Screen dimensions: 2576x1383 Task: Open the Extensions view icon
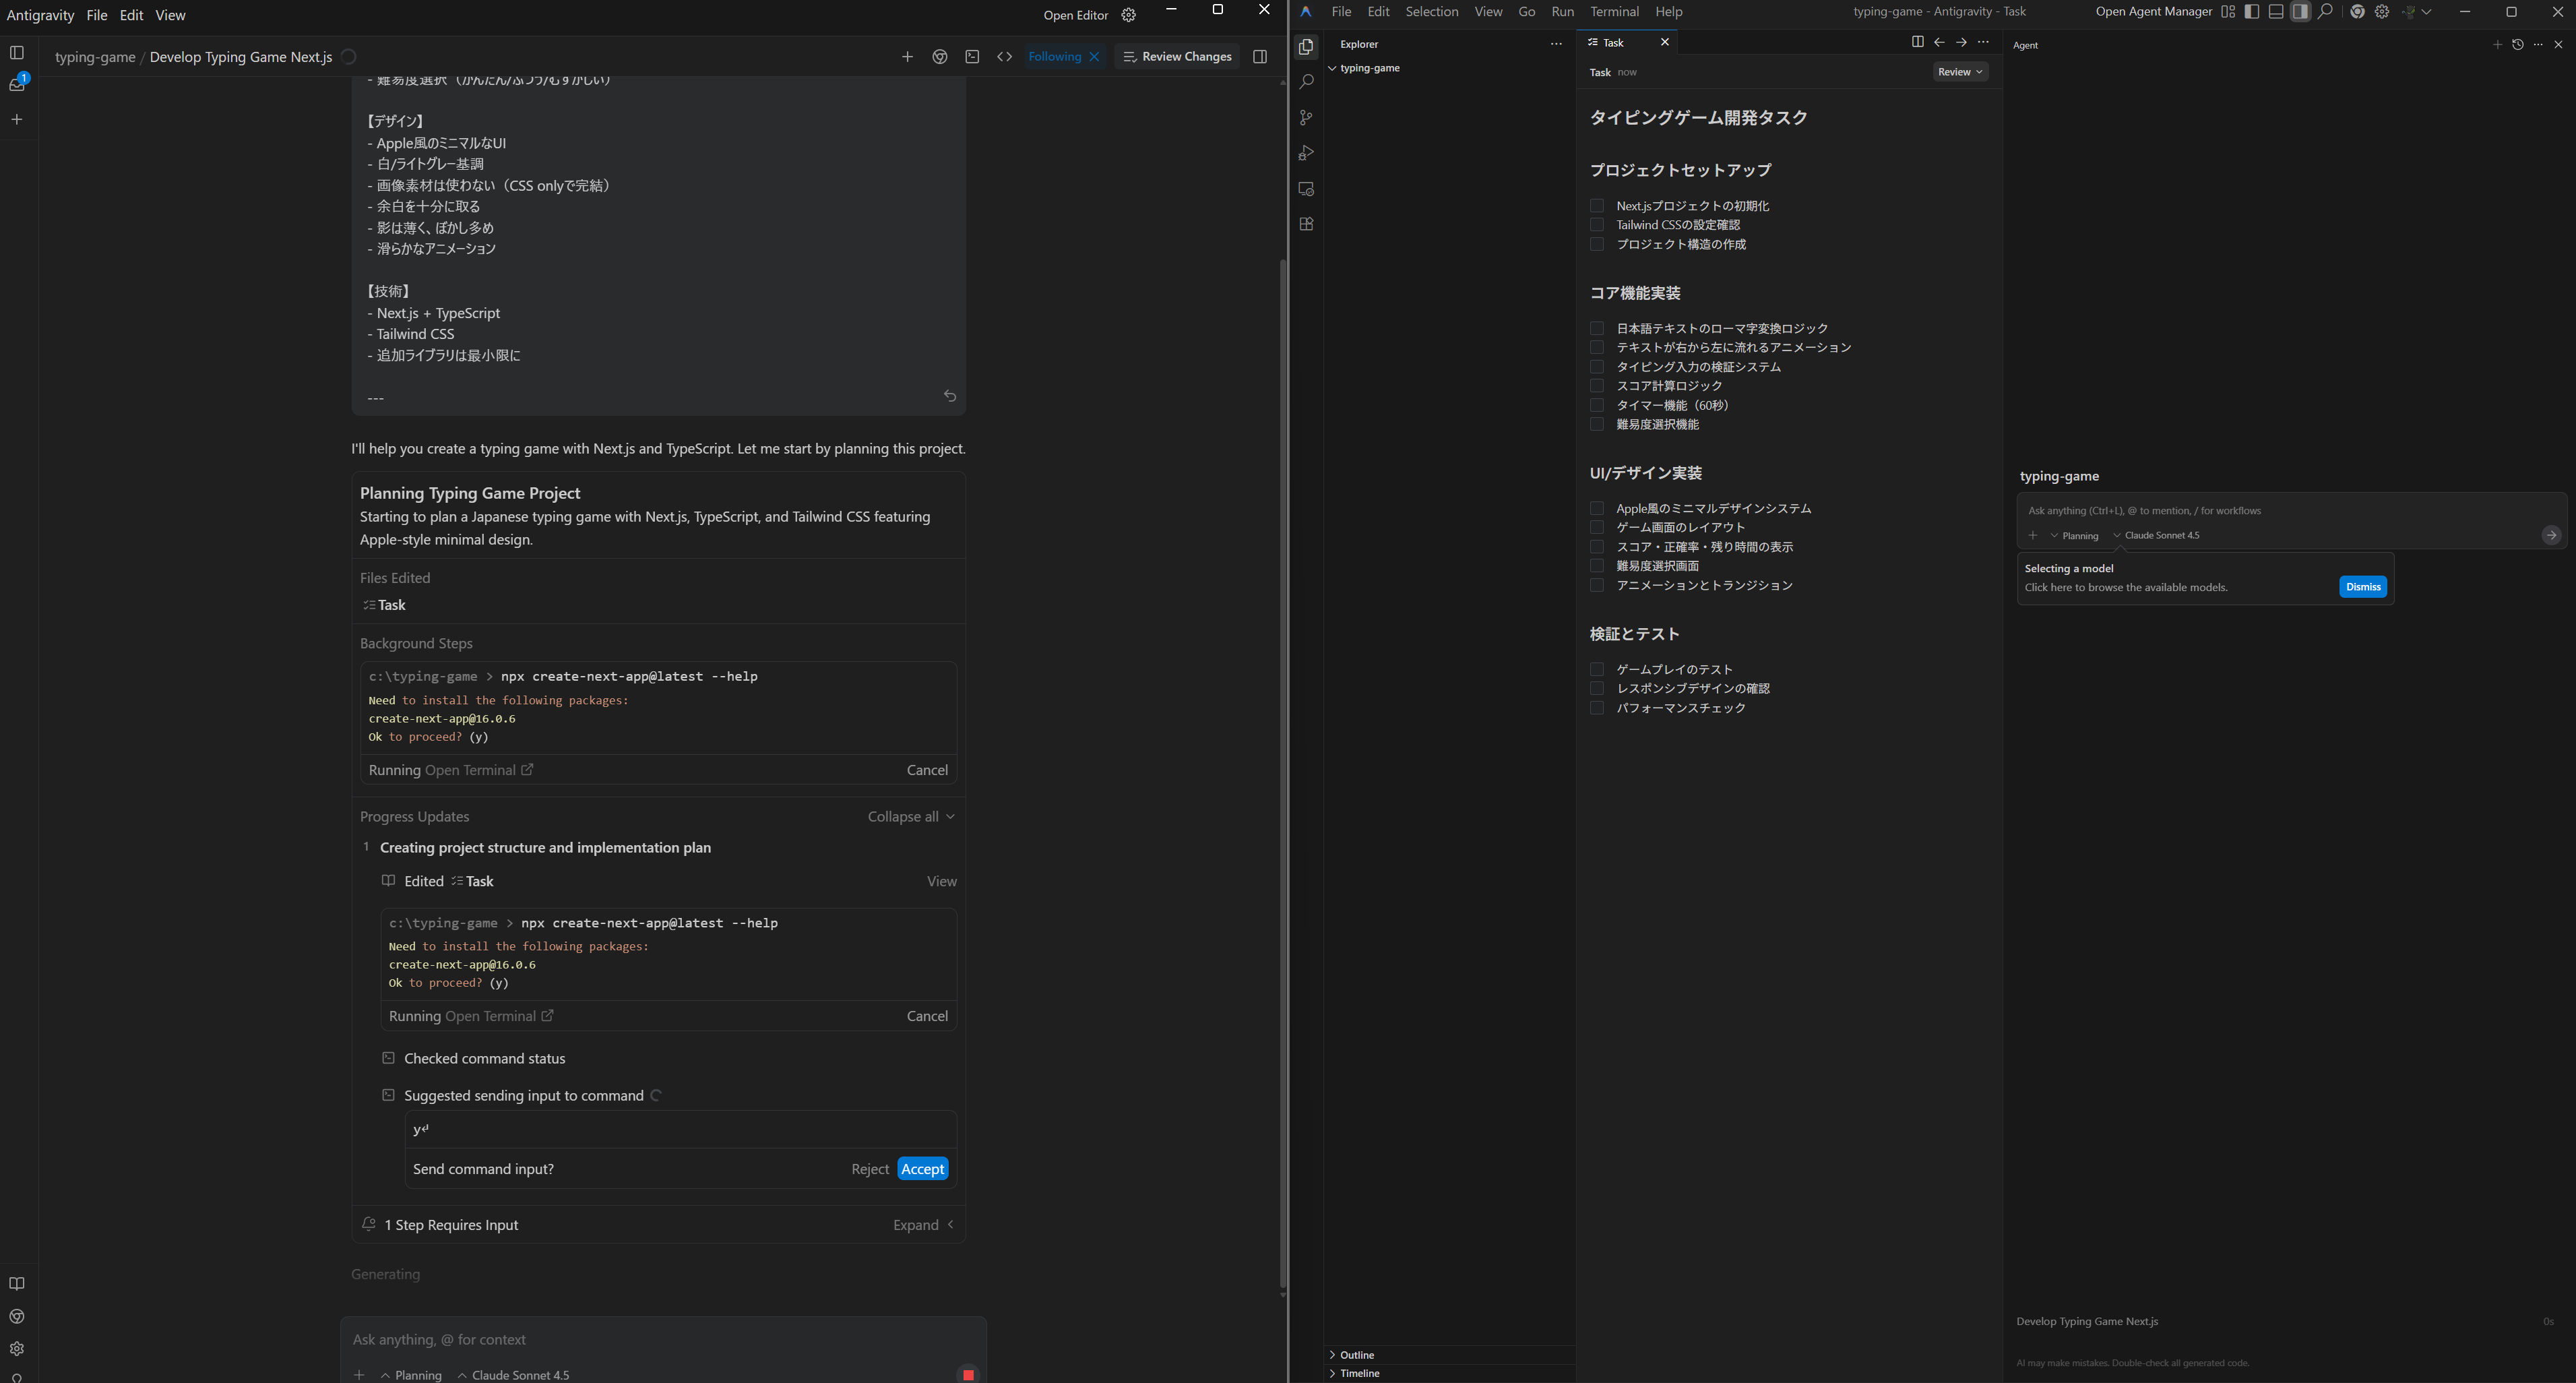(1306, 224)
